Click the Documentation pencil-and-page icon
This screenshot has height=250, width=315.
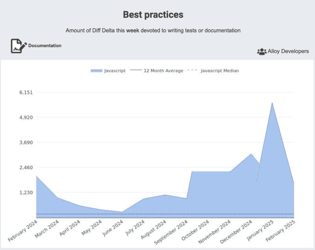point(19,46)
